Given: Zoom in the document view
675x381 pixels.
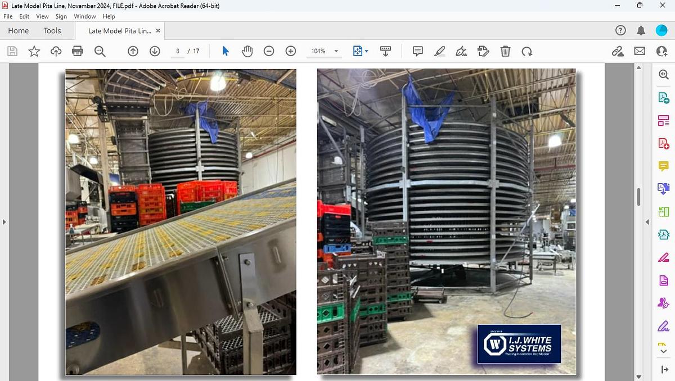Looking at the screenshot, I should 291,51.
